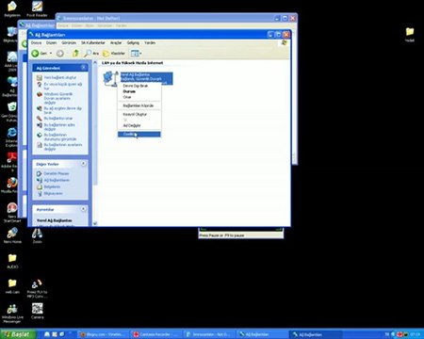Collapse the Ağ Görevleri panel
The height and width of the screenshot is (339, 424).
(84, 68)
